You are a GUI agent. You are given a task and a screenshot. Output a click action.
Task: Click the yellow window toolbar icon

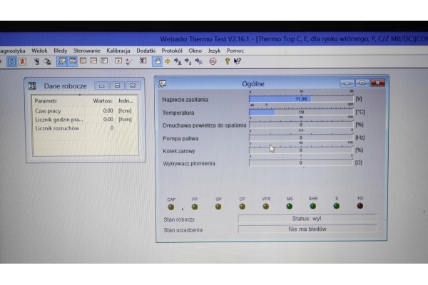coord(83,61)
